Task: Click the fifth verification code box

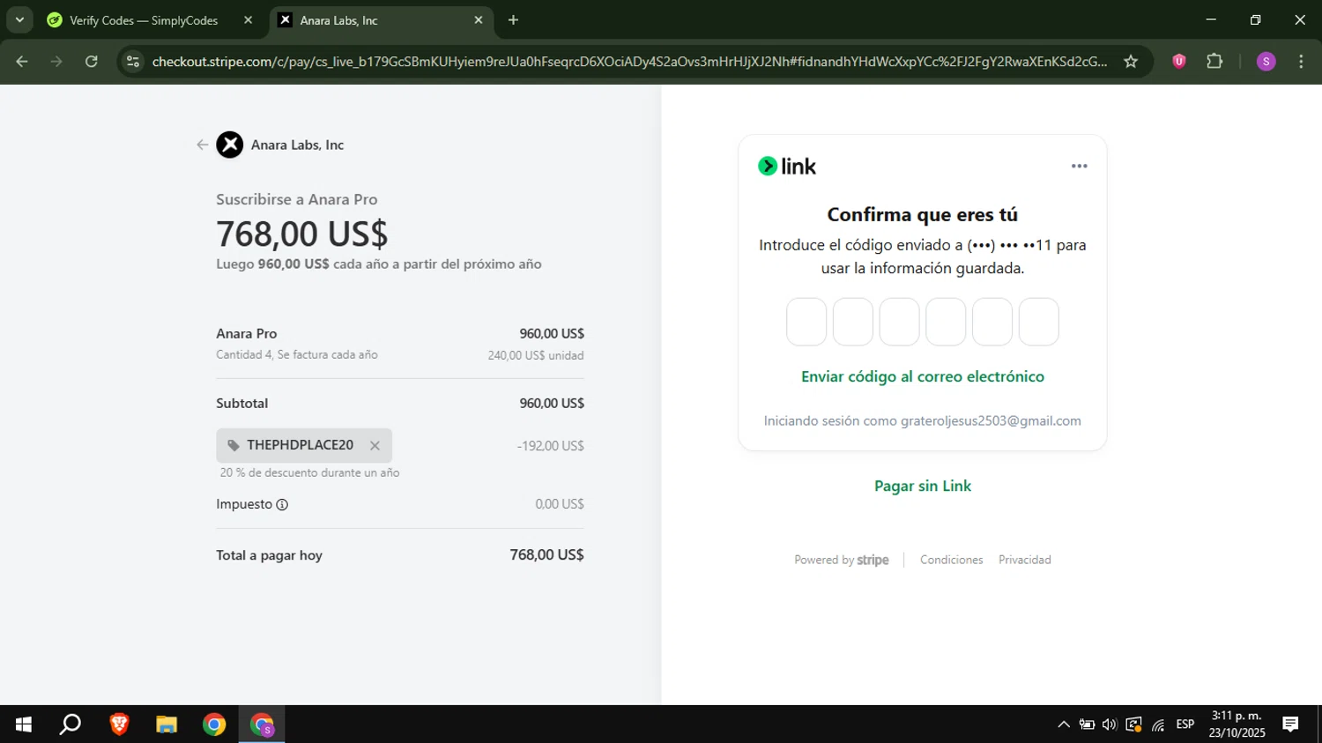Action: (992, 322)
